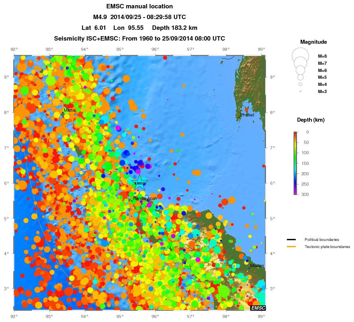Click the Seismicity ISC+EMSC date range line
The height and width of the screenshot is (322, 354).
pos(139,39)
